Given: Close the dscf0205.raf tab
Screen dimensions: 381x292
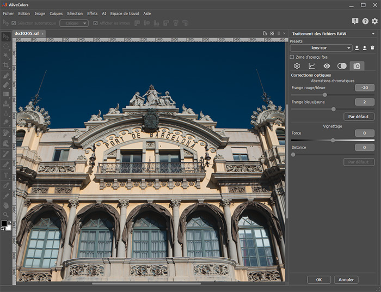Looking at the screenshot, I should pos(42,34).
